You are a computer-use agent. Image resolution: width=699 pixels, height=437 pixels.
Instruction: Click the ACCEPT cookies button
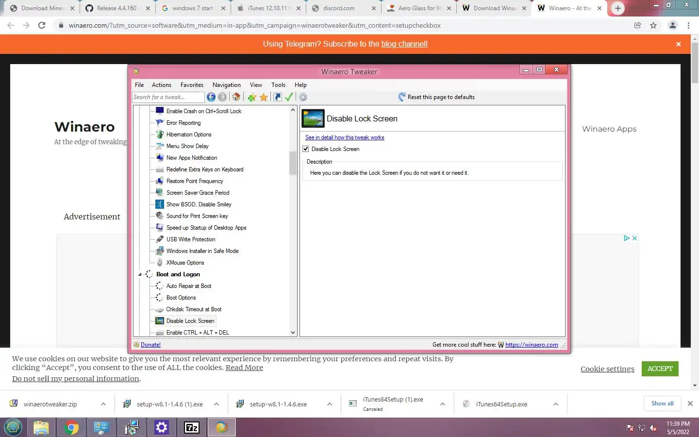pos(660,369)
